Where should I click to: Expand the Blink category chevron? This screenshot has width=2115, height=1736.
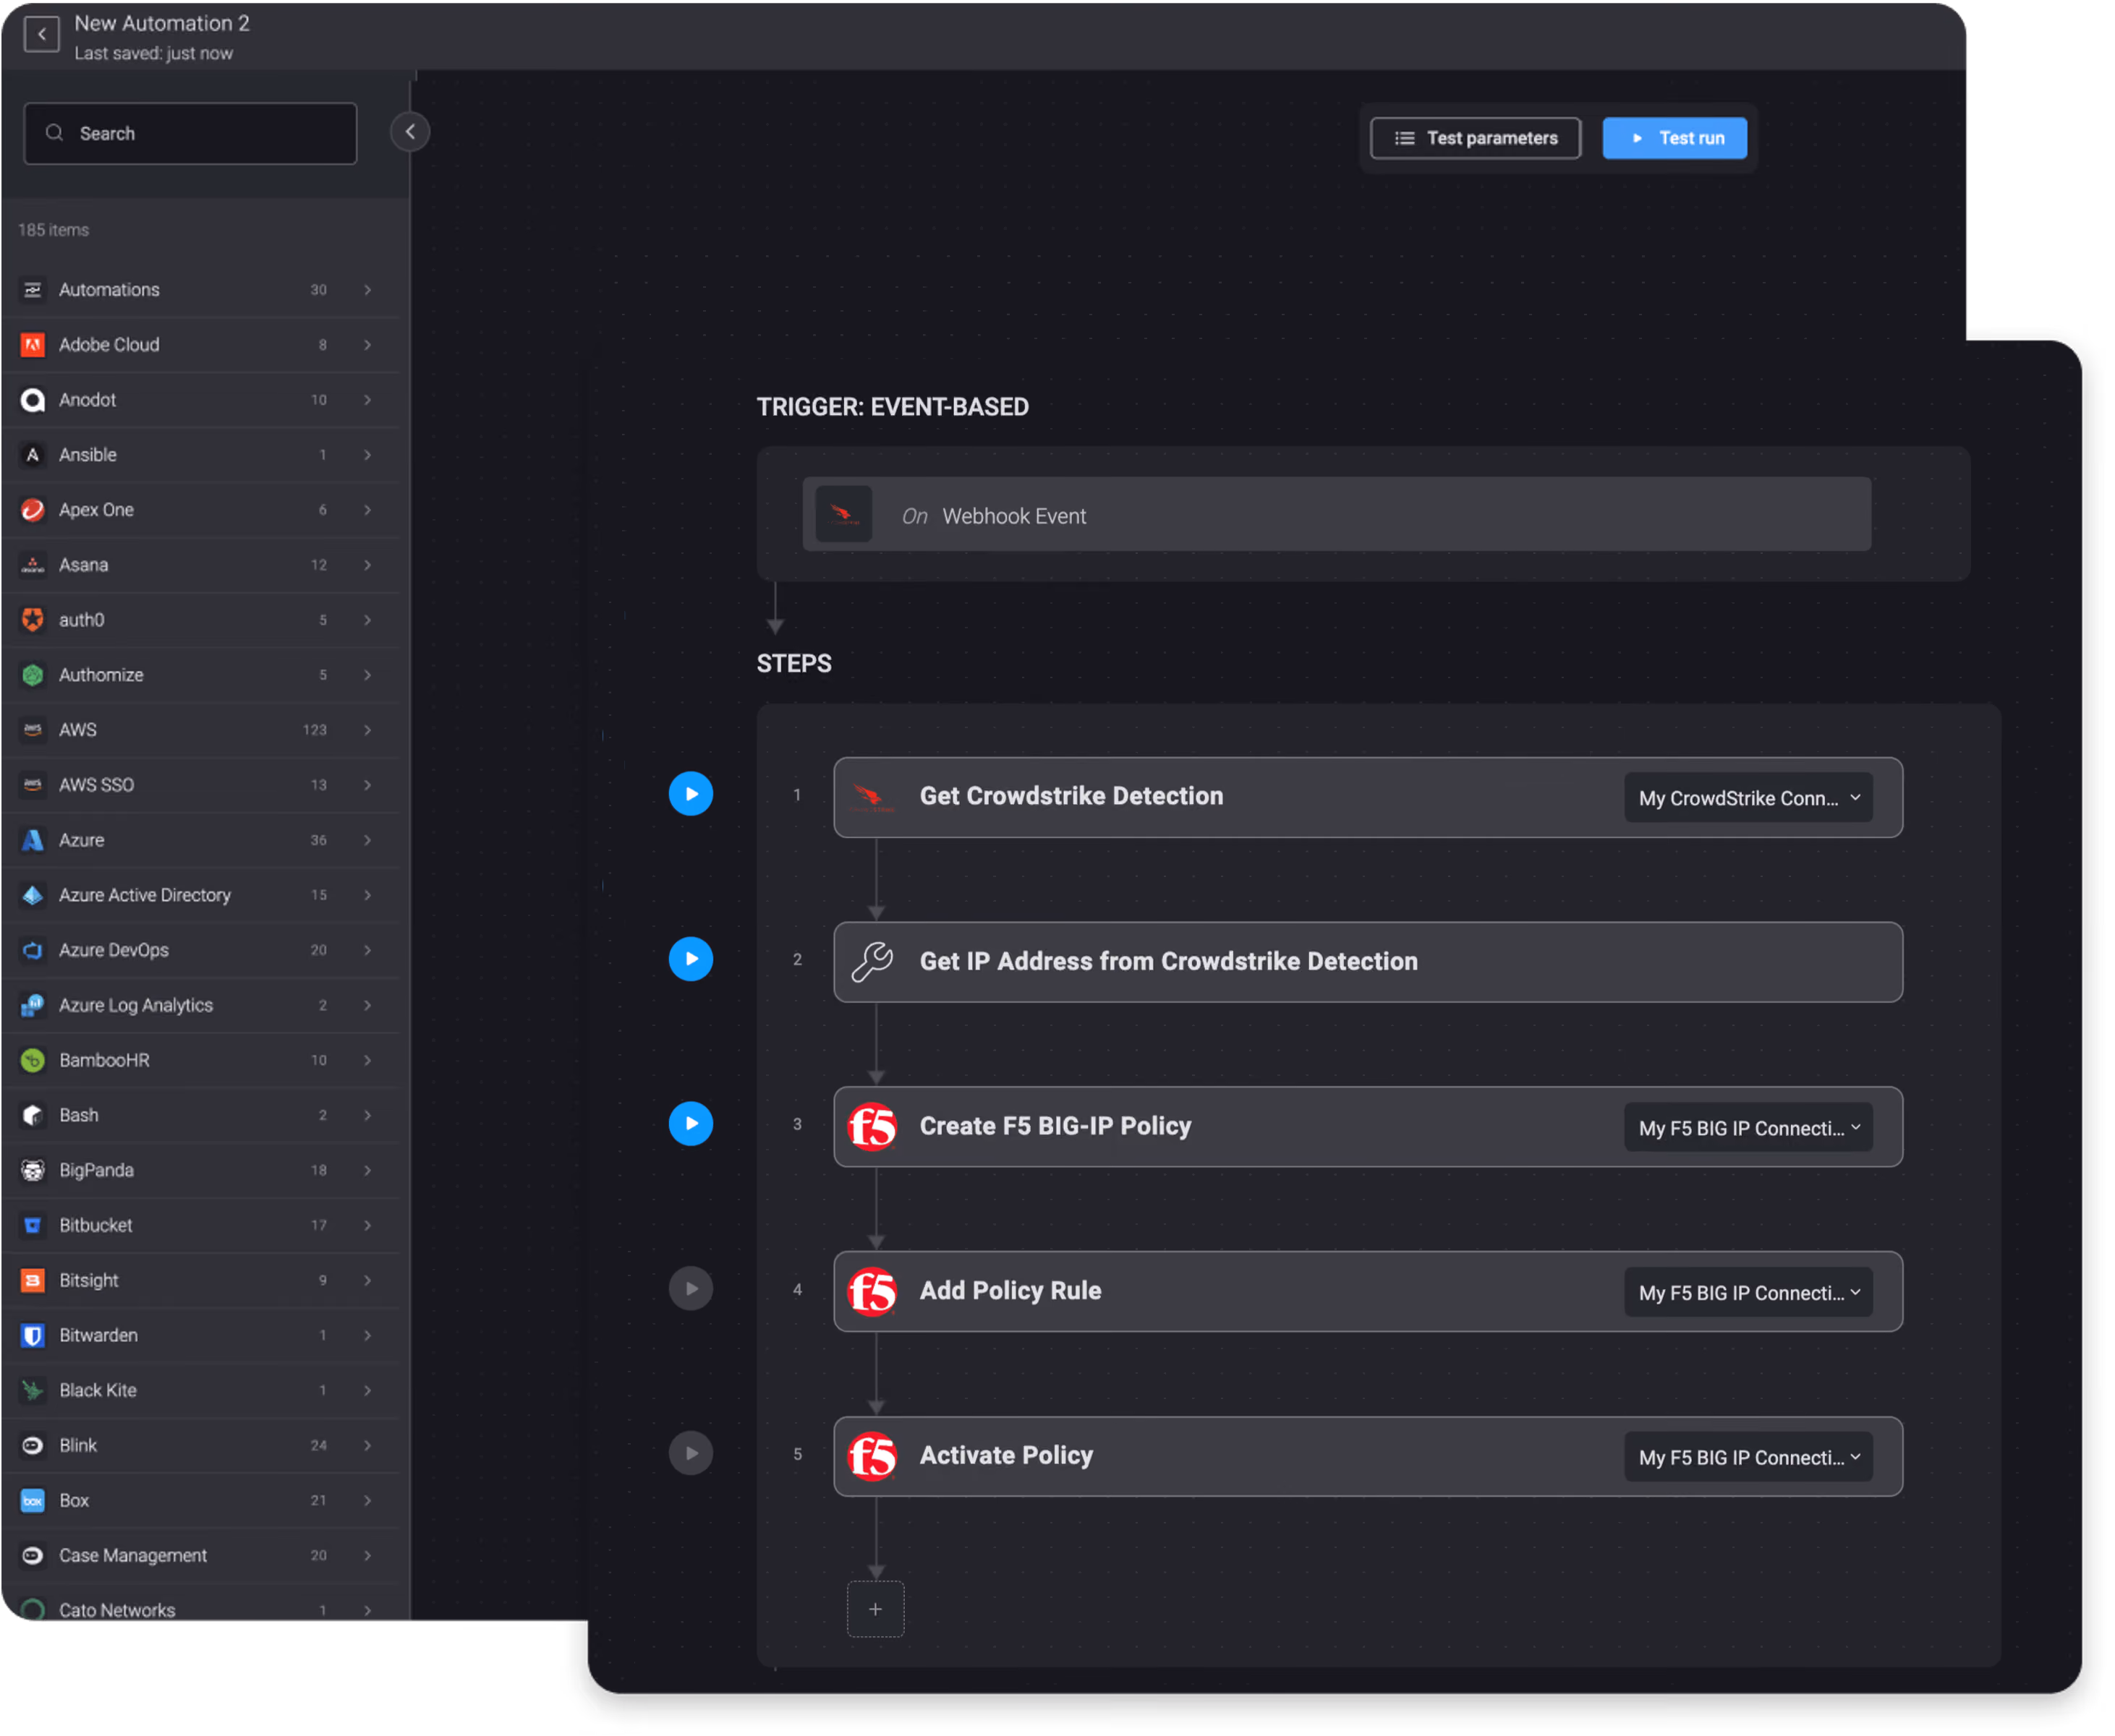pyautogui.click(x=368, y=1445)
